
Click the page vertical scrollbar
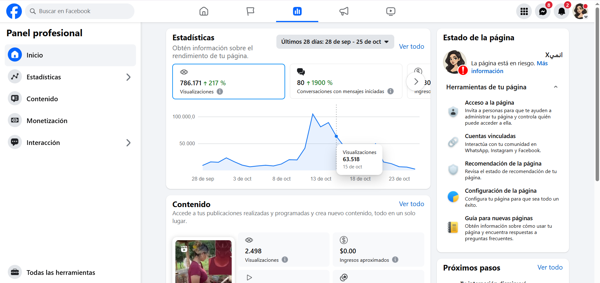(x=597, y=94)
